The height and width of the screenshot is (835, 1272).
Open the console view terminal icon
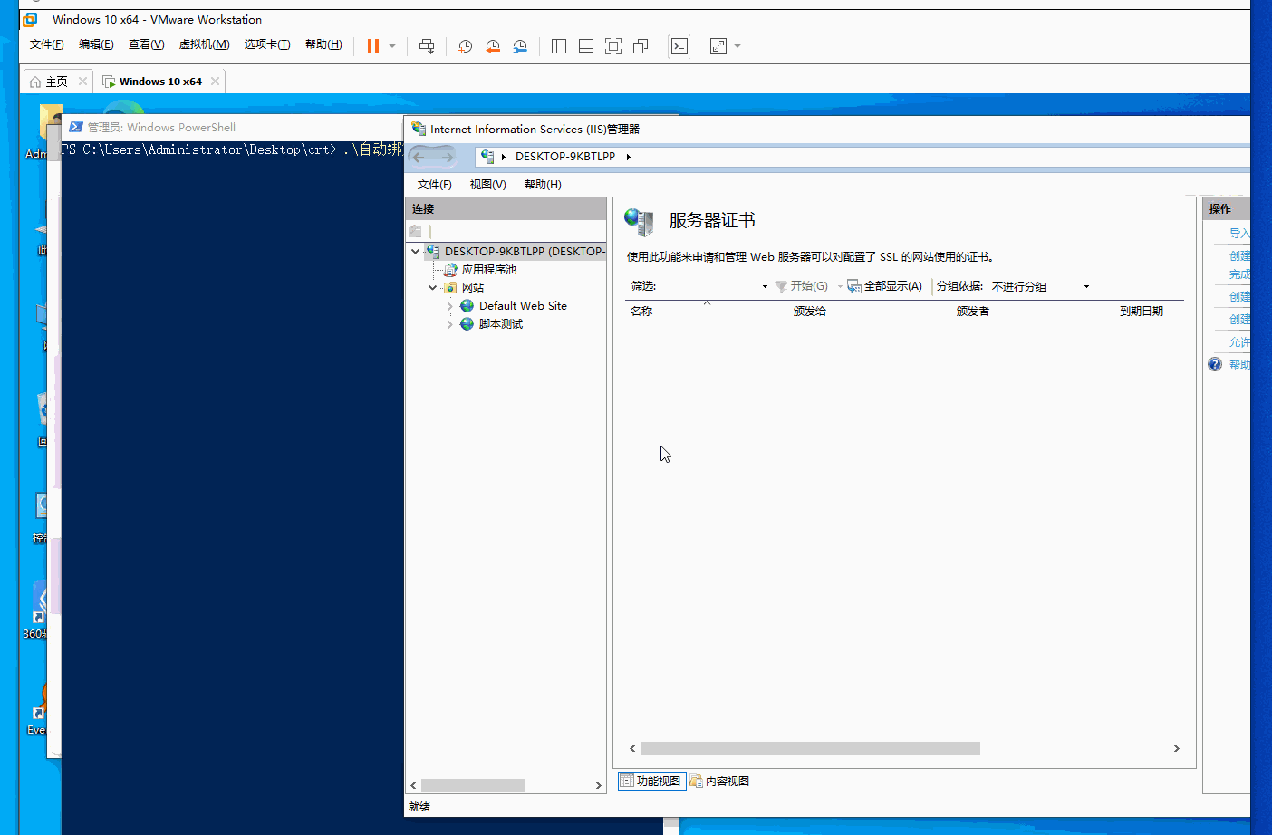(679, 46)
